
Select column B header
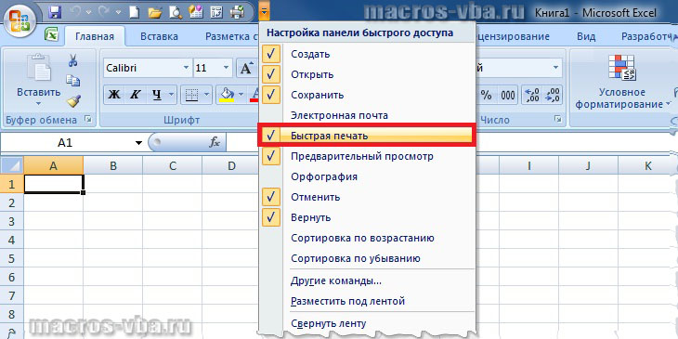(113, 165)
